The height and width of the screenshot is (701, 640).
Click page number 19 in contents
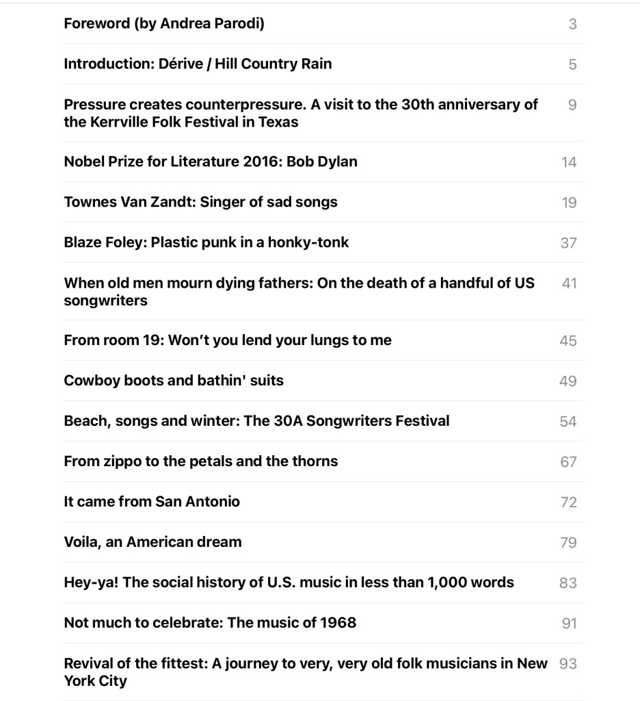point(568,203)
